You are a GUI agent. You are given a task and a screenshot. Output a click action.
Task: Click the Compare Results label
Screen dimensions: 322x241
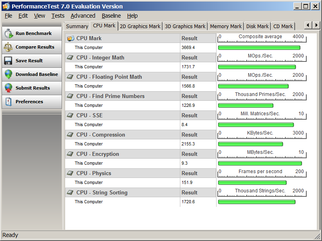click(x=35, y=47)
